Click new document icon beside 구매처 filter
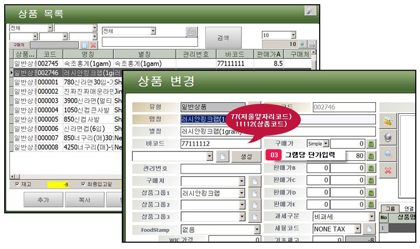The width and height of the screenshot is (420, 249). (85, 45)
